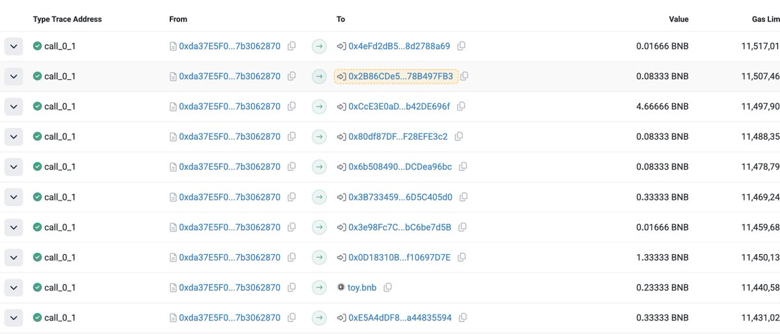Open sender 0xda37E5F0...7b3062870 in the 0x3B733459 row
Screen dimensions: 780x334
[229, 197]
